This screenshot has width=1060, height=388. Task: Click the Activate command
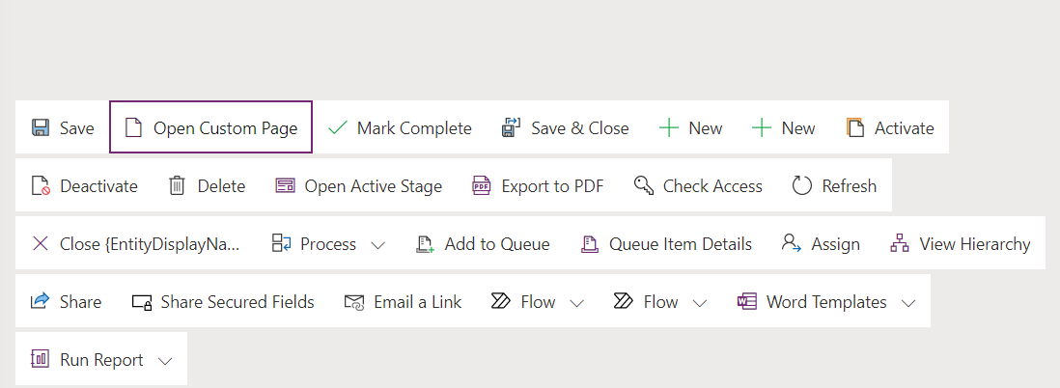click(890, 128)
